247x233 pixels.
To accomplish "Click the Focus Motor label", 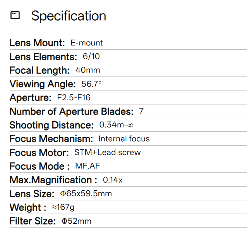I will coord(39,153).
